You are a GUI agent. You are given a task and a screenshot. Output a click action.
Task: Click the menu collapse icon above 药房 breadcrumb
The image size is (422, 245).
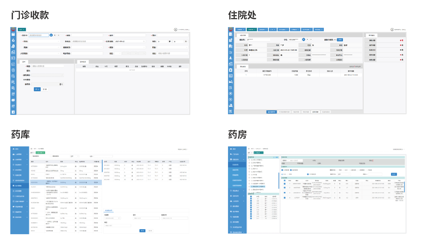pos(249,149)
